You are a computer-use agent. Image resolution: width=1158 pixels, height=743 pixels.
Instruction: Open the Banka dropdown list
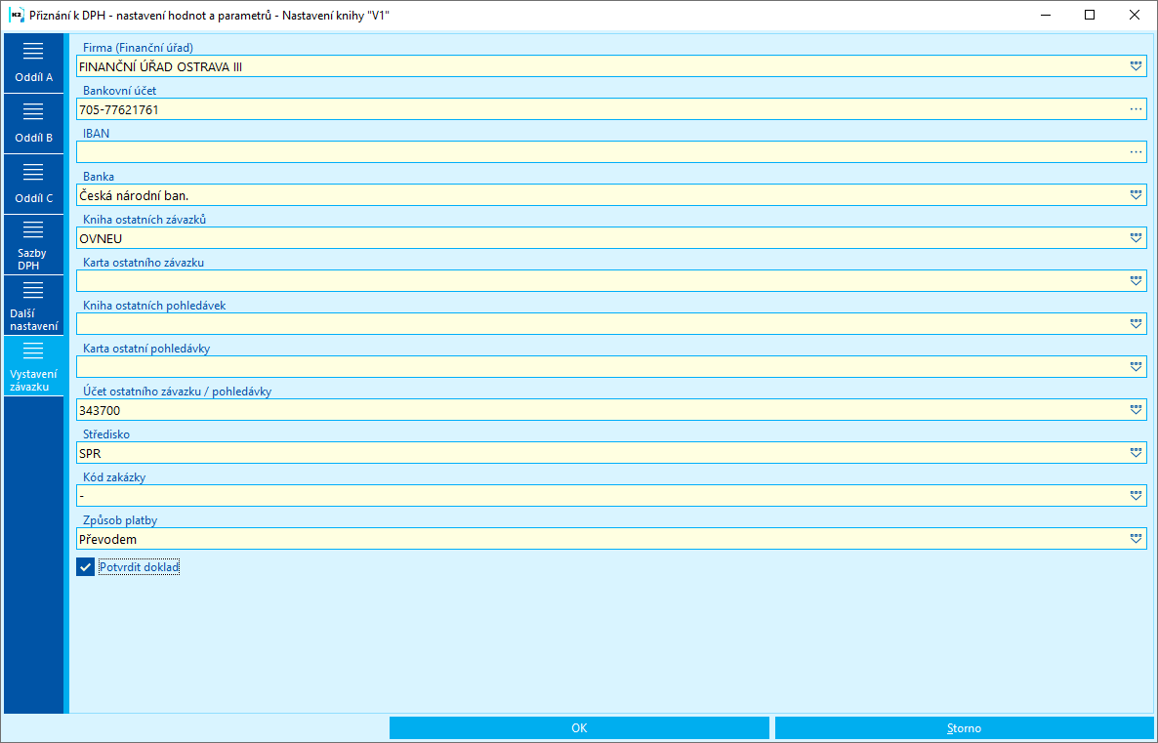(1136, 195)
